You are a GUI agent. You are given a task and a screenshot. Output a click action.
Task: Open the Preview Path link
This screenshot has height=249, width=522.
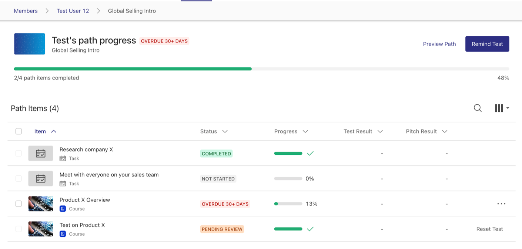439,44
